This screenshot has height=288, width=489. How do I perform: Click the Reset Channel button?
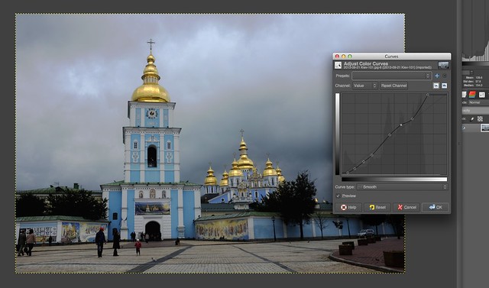click(394, 86)
